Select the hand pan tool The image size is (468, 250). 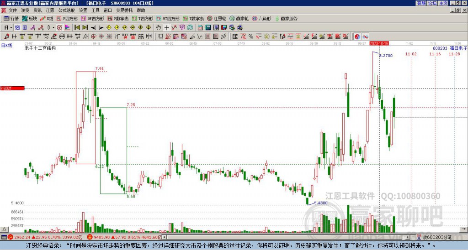click(159, 27)
